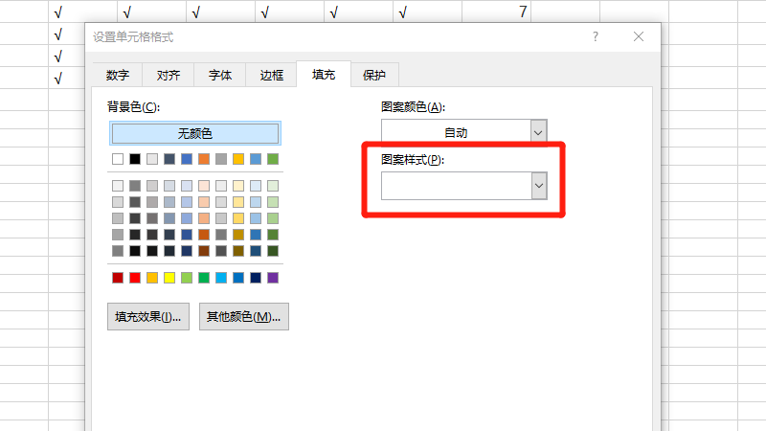Select the spreadsheet cell containing 7

click(x=496, y=11)
